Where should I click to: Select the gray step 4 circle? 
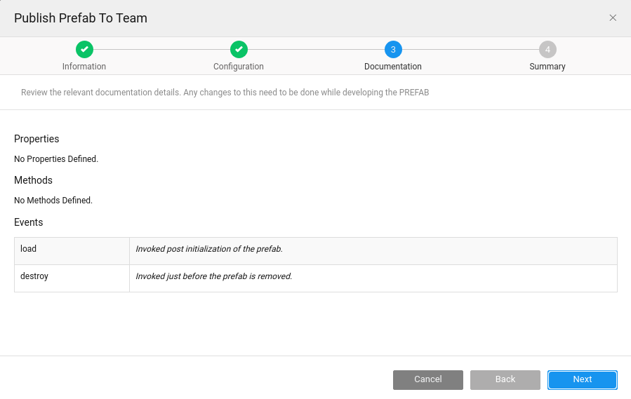(x=547, y=49)
